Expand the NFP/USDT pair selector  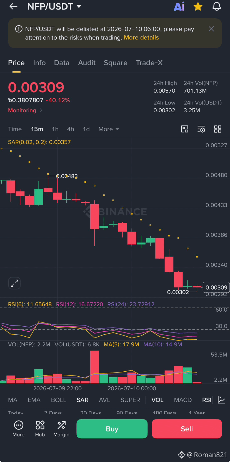pyautogui.click(x=54, y=6)
